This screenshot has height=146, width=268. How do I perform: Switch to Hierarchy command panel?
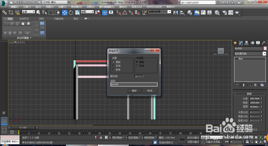tap(247, 43)
